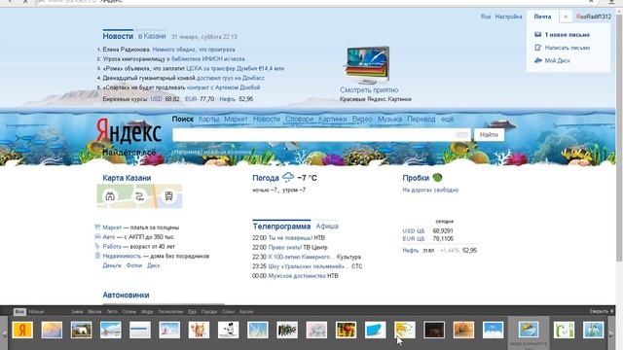
Task: Click the snow cloud weather icon
Action: [288, 177]
